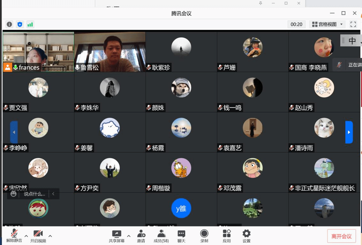This screenshot has width=362, height=245.
Task: Open the Chat (聊天) panel
Action: (181, 236)
